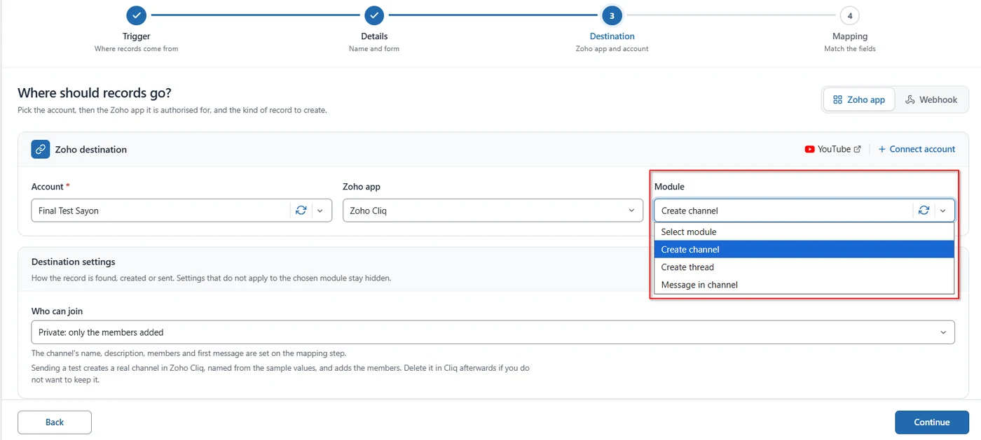Switch to the Zoho app tab
The image size is (981, 440).
858,100
